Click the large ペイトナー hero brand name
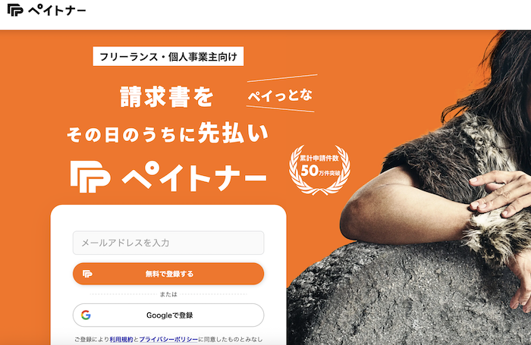The width and height of the screenshot is (531, 345). click(194, 177)
